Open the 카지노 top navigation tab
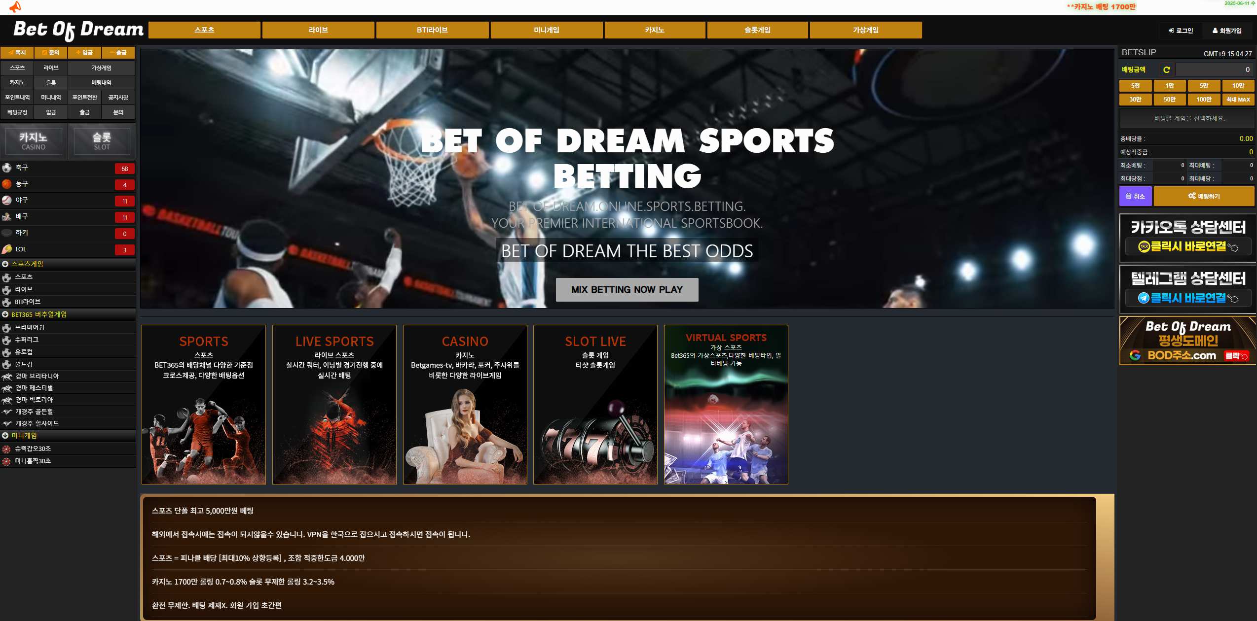 pyautogui.click(x=655, y=30)
